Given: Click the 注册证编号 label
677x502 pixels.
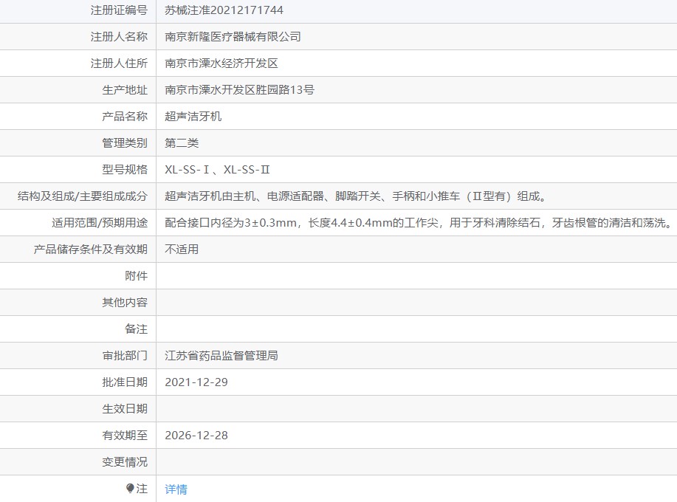Looking at the screenshot, I should click(x=119, y=10).
